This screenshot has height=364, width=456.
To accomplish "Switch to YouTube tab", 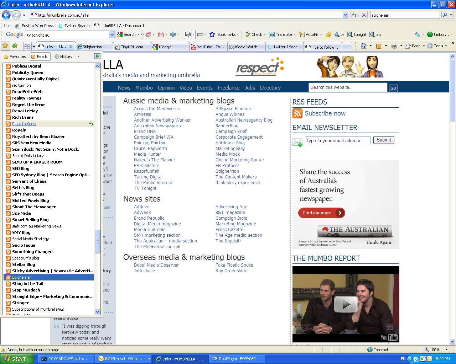I will (208, 47).
